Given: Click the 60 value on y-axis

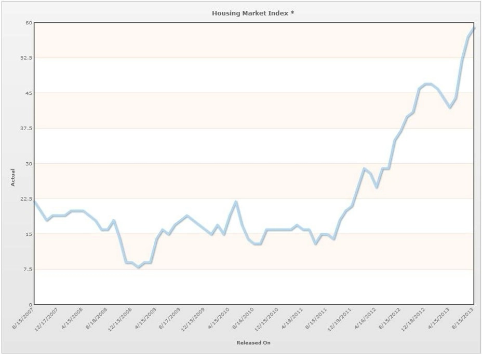Looking at the screenshot, I should [x=29, y=23].
